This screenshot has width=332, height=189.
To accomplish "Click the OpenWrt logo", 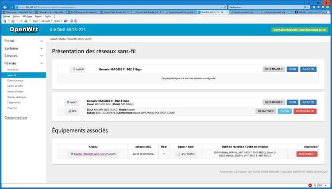I will click(x=23, y=30).
